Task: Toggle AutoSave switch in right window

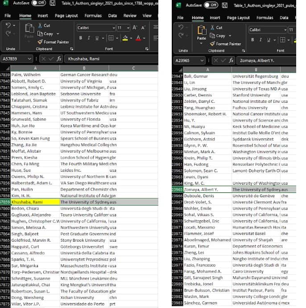Action: click(210, 5)
